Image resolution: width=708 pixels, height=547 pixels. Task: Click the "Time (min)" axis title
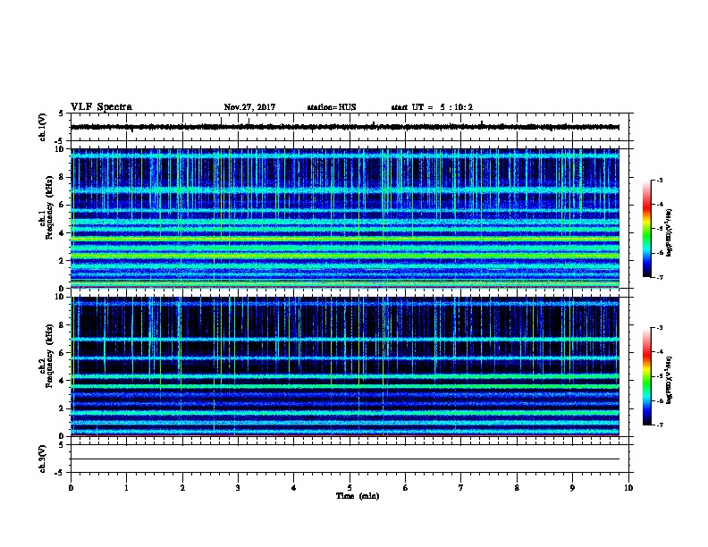coord(358,496)
